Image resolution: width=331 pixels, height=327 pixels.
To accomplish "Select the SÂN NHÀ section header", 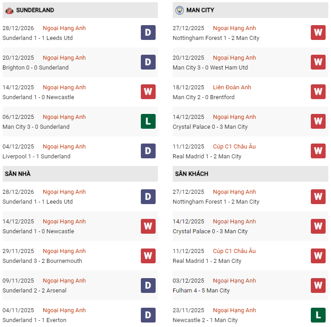I will 18,174.
